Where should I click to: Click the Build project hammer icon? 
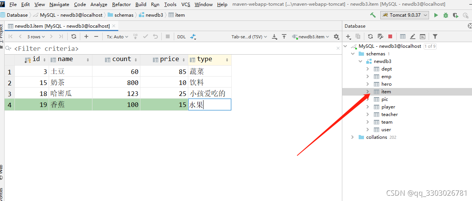pos(373,15)
